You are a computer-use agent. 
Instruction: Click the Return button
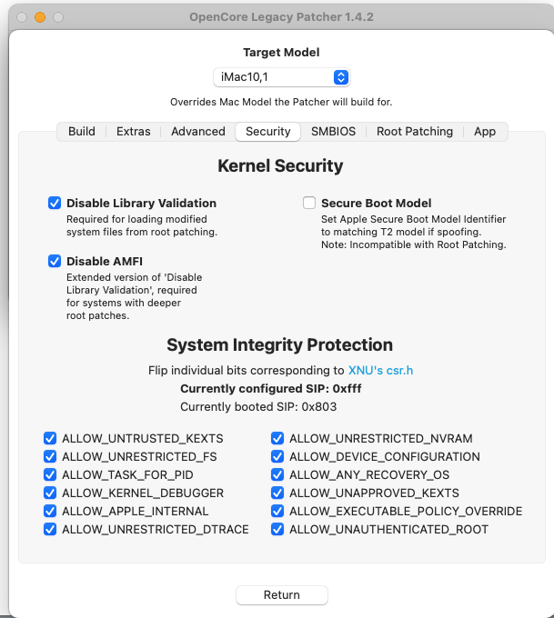tap(282, 594)
